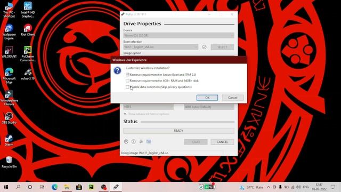Click Cancel in Windows User Experience dialog
This screenshot has height=192, width=341.
(232, 98)
